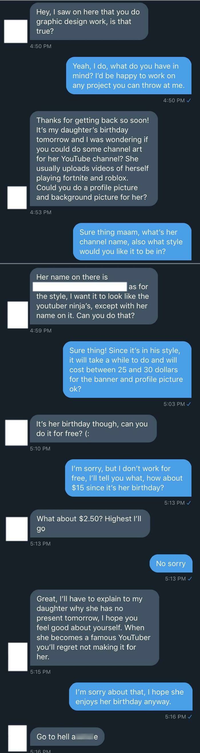Click the read checkmark next to the first 4:50 PM reply
This screenshot has height=753, width=200.
[x=189, y=100]
